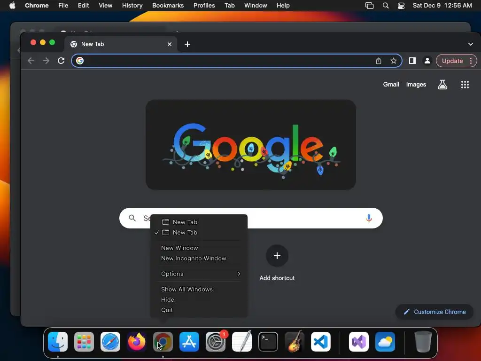
Task: Bookmark this tab with the star icon
Action: (394, 61)
